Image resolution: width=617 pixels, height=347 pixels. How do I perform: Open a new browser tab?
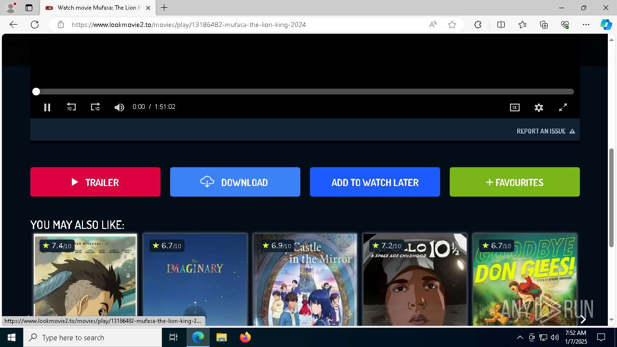[164, 8]
